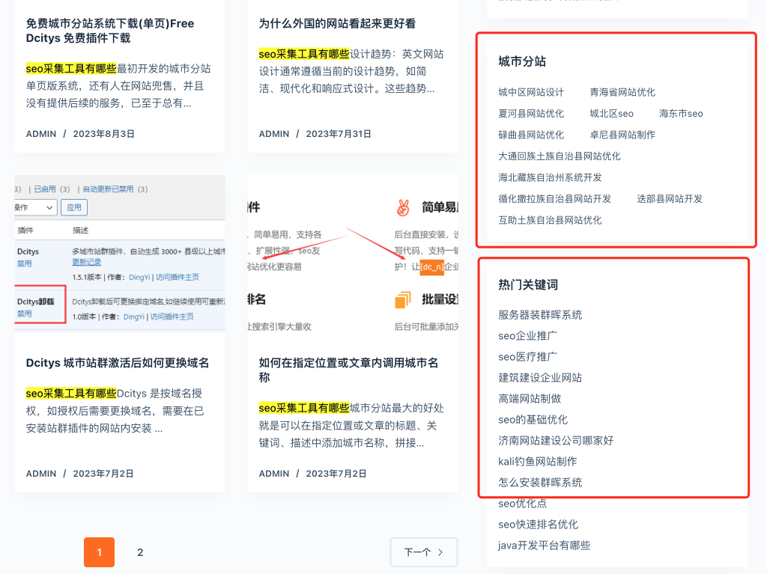
Task: Go to next page with 下一个 button
Action: (x=423, y=552)
